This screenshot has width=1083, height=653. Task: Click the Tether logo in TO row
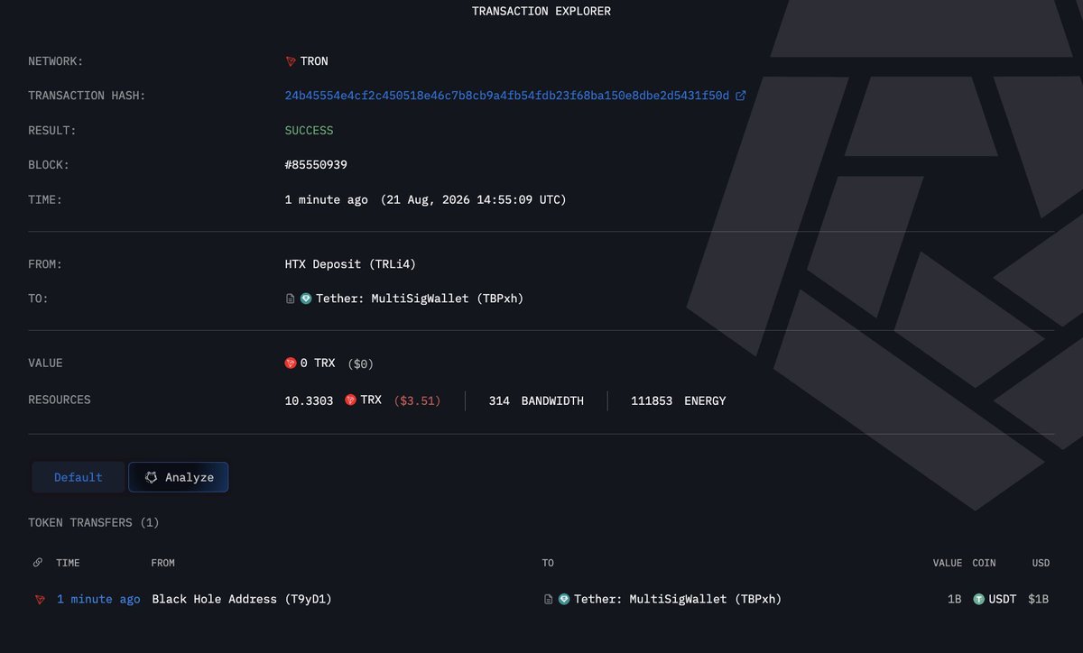[306, 299]
